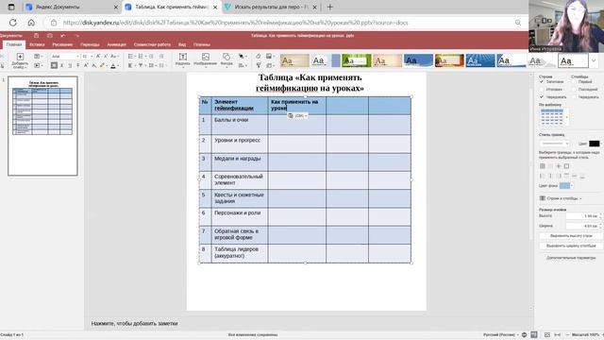The image size is (604, 340).
Task: Switch to the Рисование ribbon tab
Action: click(x=62, y=44)
